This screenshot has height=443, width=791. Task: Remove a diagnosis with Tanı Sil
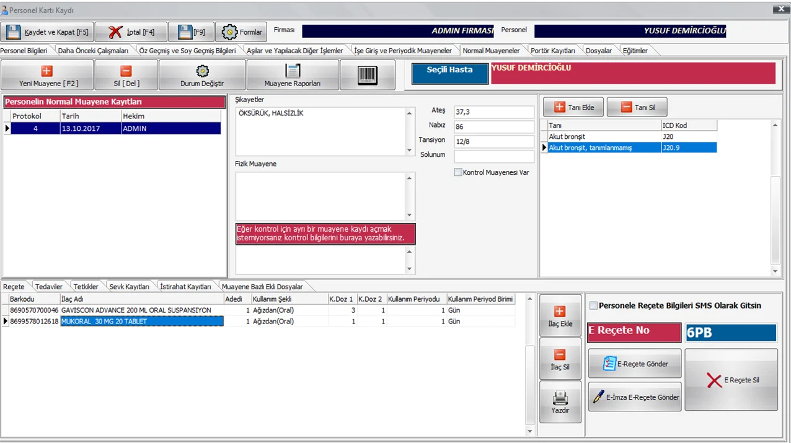tap(637, 107)
